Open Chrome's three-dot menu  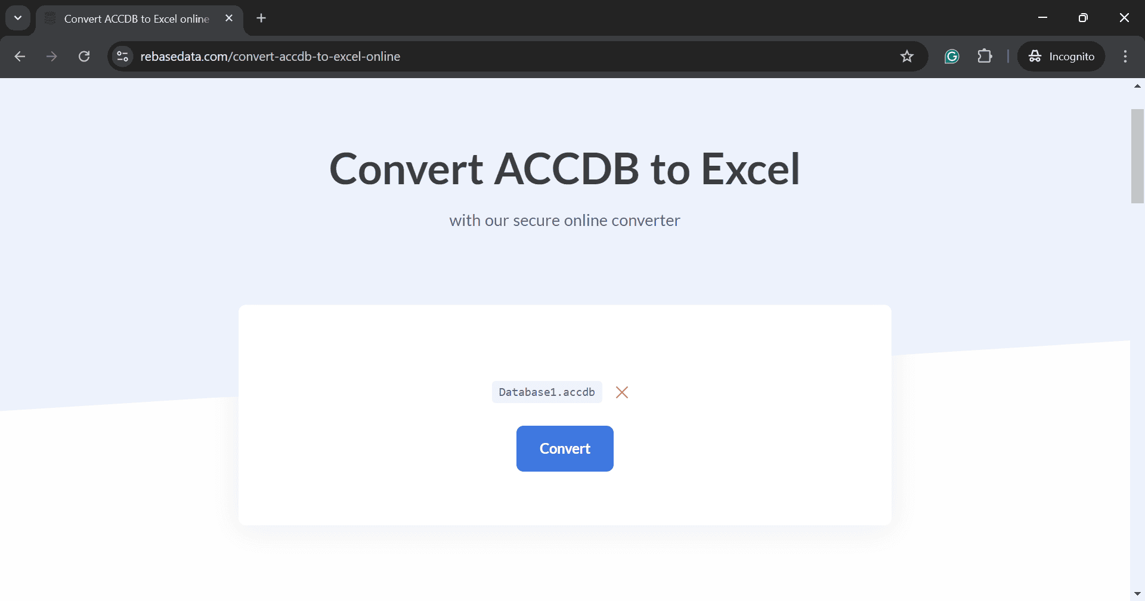tap(1125, 57)
